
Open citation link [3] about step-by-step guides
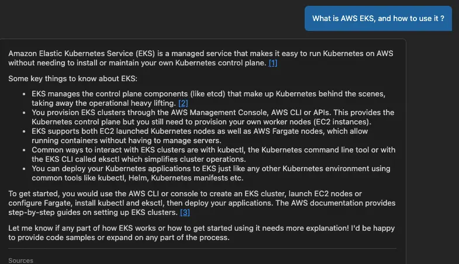coord(185,212)
